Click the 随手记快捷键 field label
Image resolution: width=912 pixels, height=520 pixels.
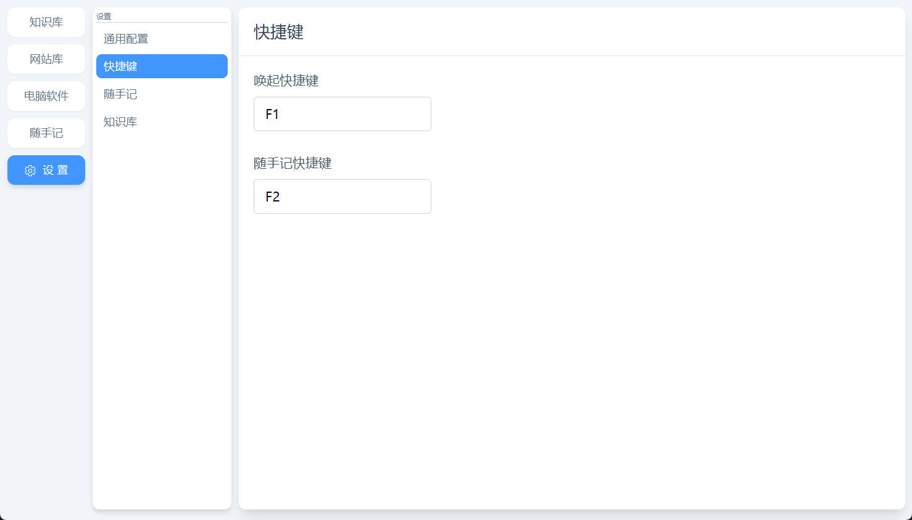[x=292, y=163]
